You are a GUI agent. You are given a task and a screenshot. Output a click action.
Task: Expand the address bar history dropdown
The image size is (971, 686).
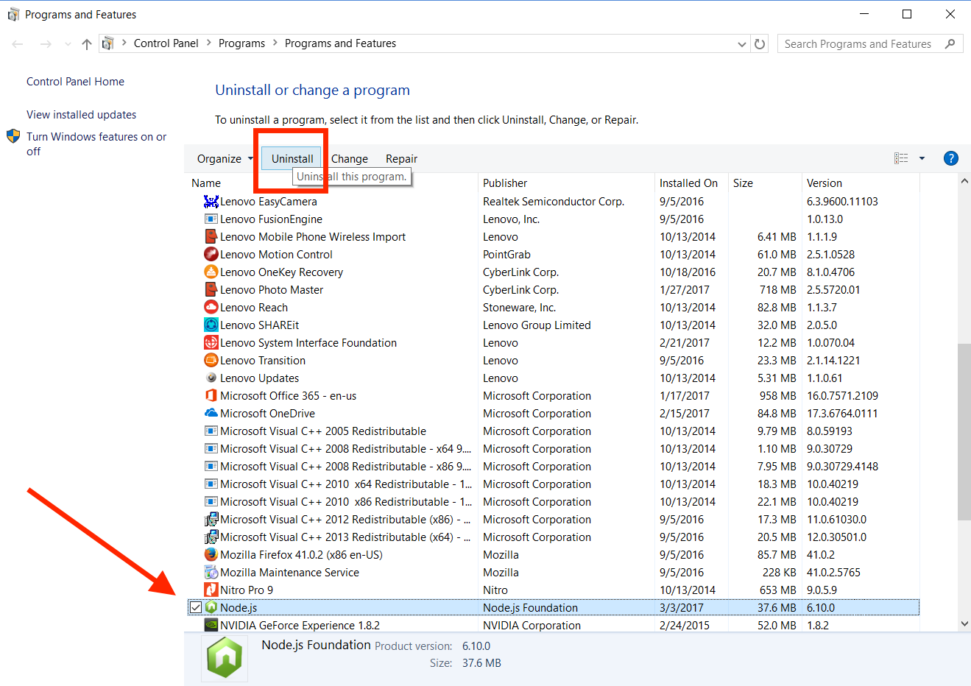click(742, 44)
